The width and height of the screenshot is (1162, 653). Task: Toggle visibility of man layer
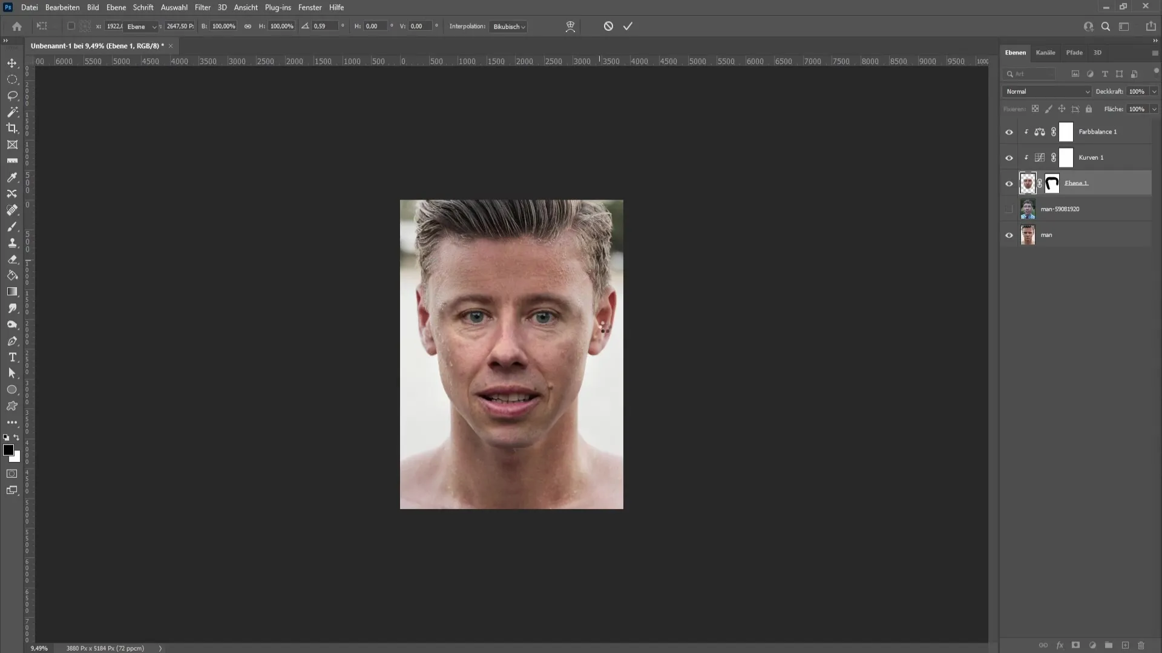[x=1009, y=235]
